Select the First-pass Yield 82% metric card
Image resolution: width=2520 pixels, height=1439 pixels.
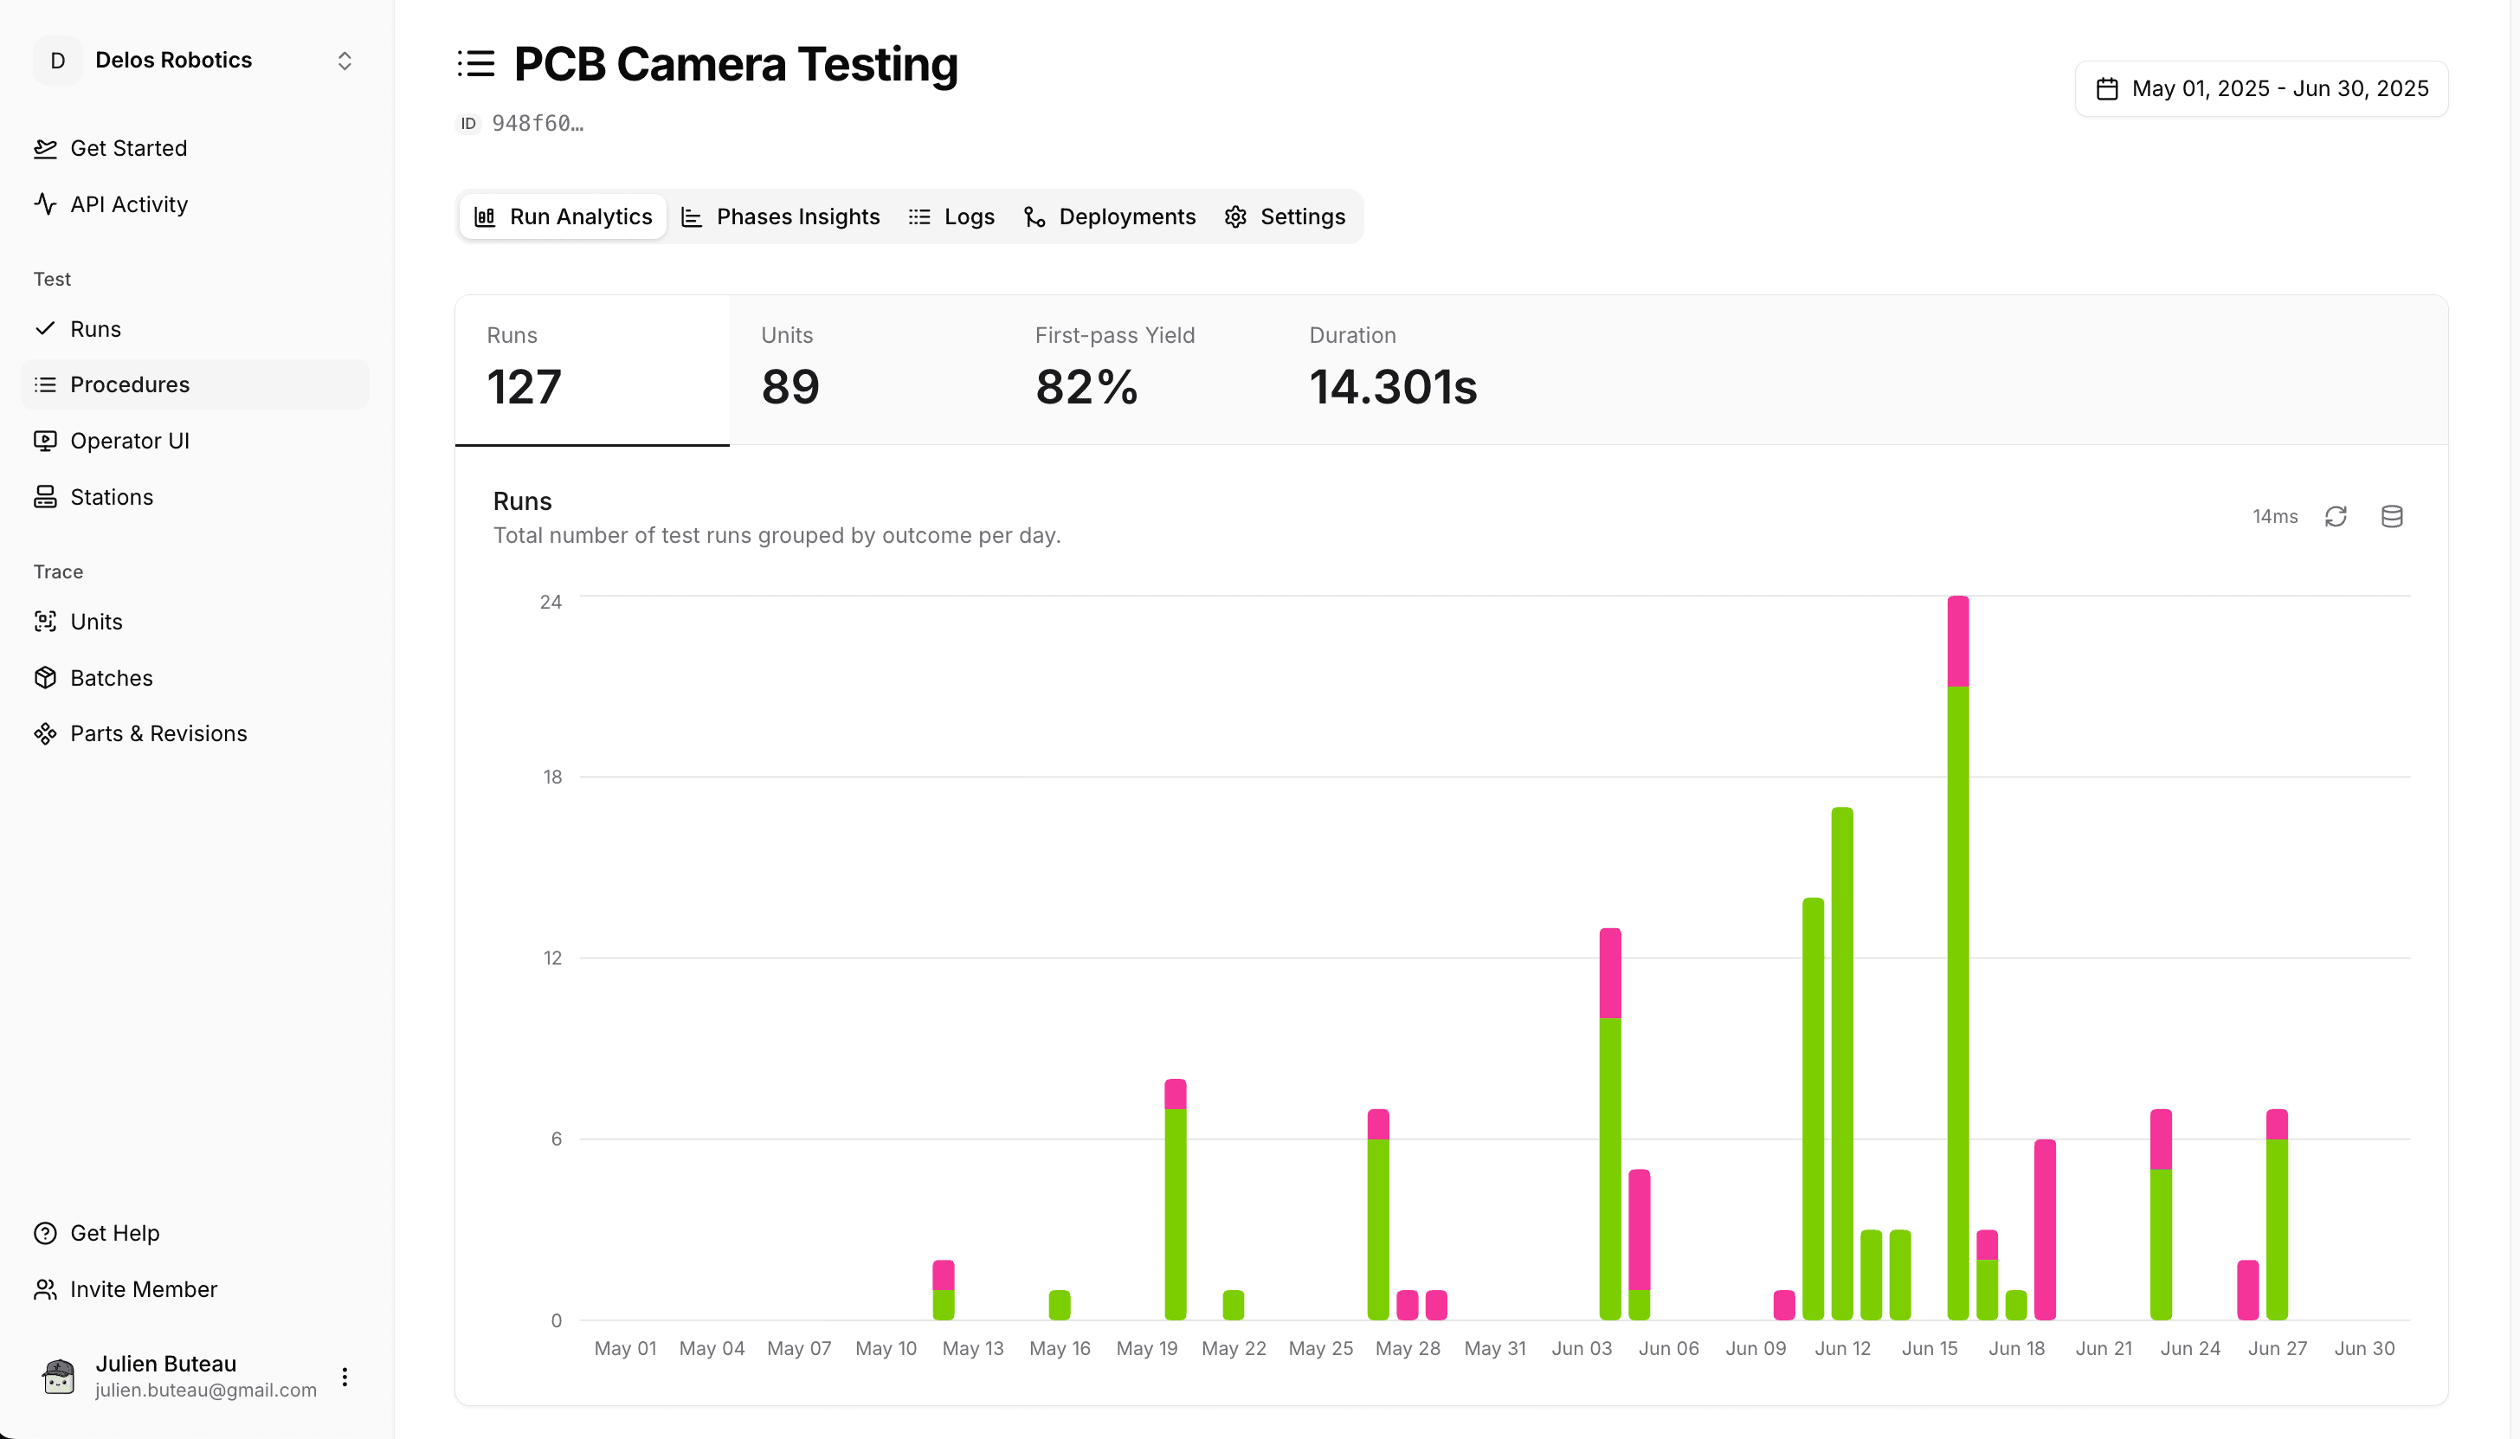[x=1114, y=369]
